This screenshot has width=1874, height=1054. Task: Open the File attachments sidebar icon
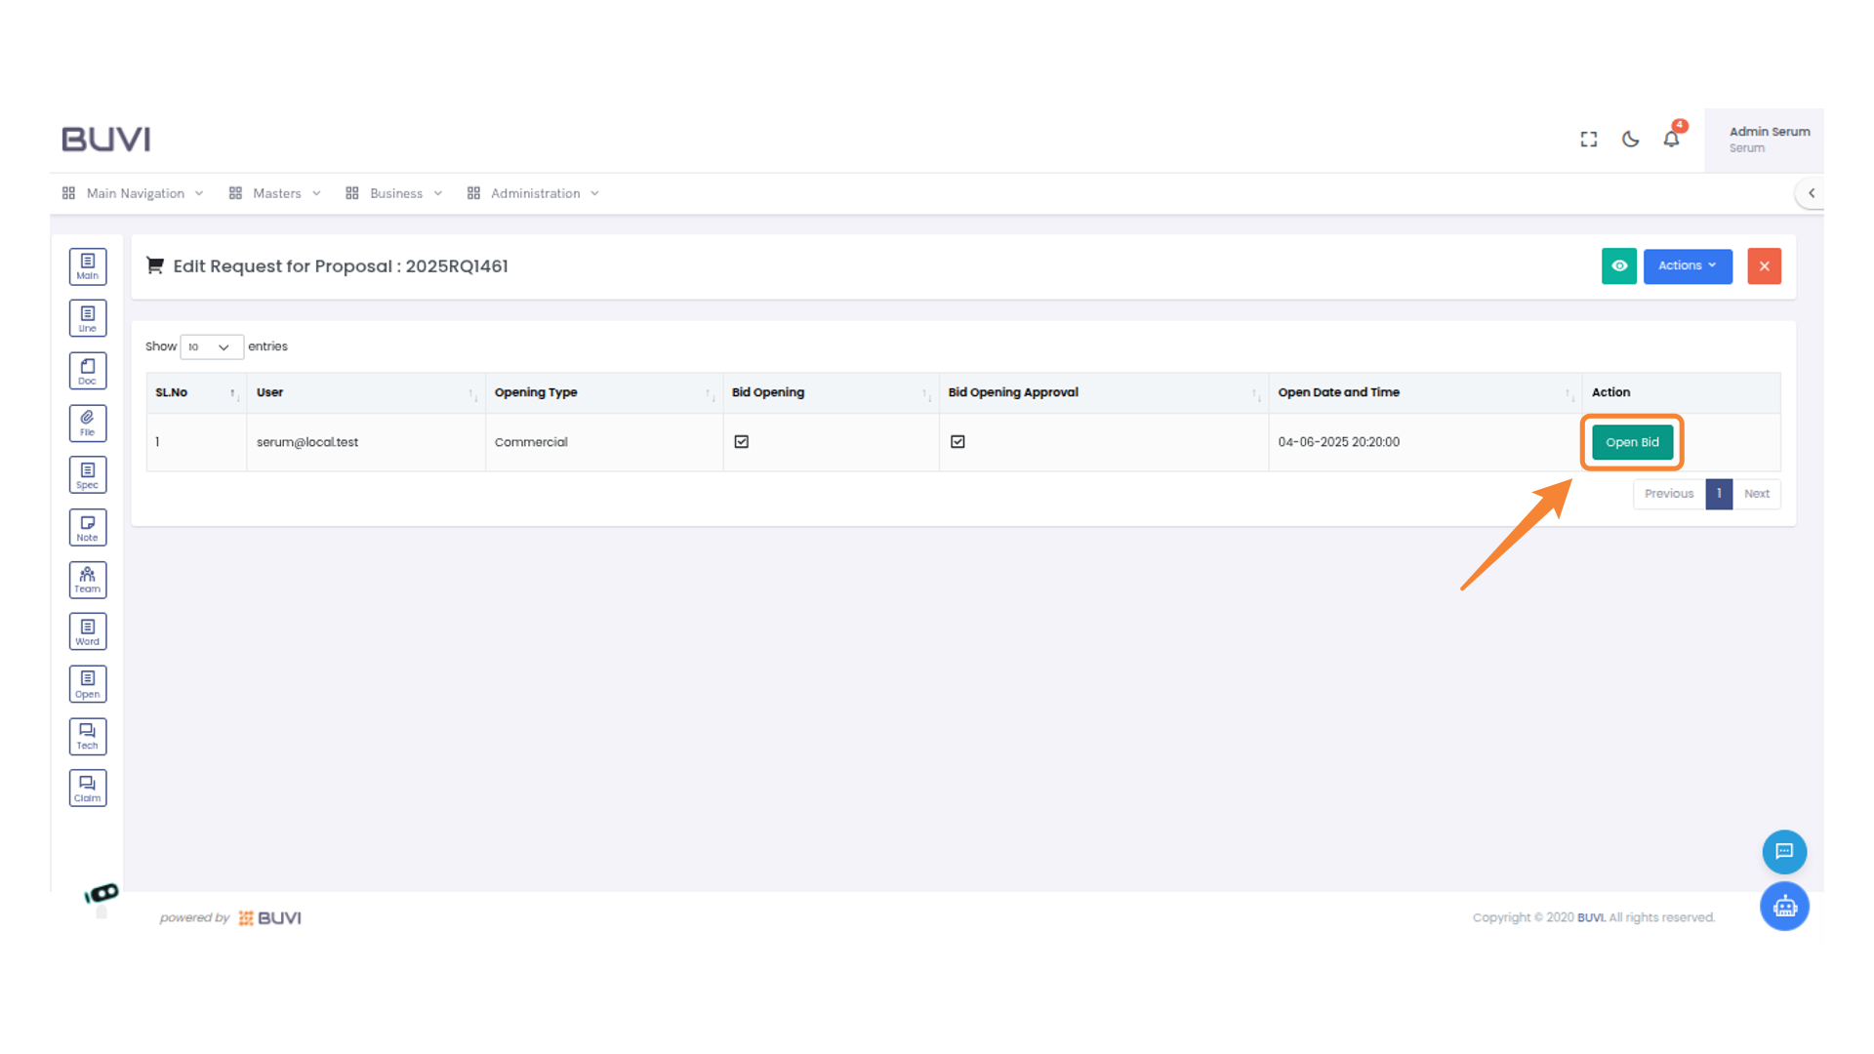pos(88,424)
